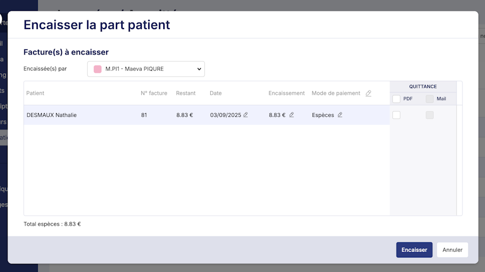The width and height of the screenshot is (485, 272).
Task: Edit the 8.83 € encaissement amount pencil
Action: coord(292,115)
